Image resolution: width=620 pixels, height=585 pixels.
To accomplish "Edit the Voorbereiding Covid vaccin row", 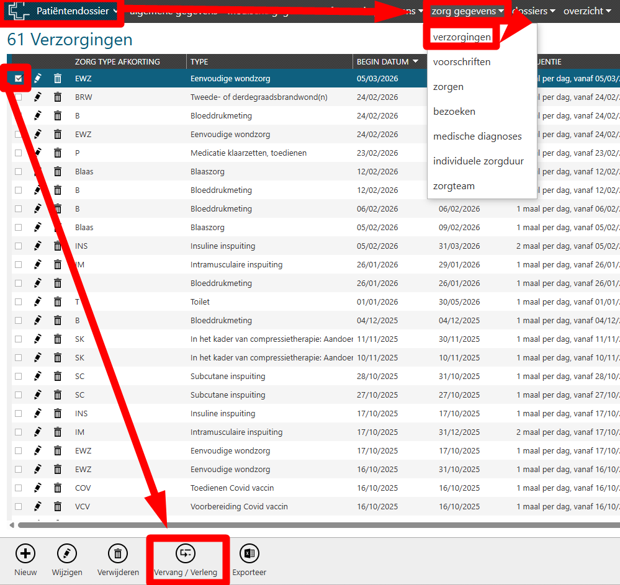I will pyautogui.click(x=38, y=506).
